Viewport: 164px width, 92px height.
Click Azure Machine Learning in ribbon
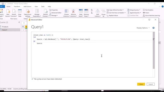pos(151,16)
